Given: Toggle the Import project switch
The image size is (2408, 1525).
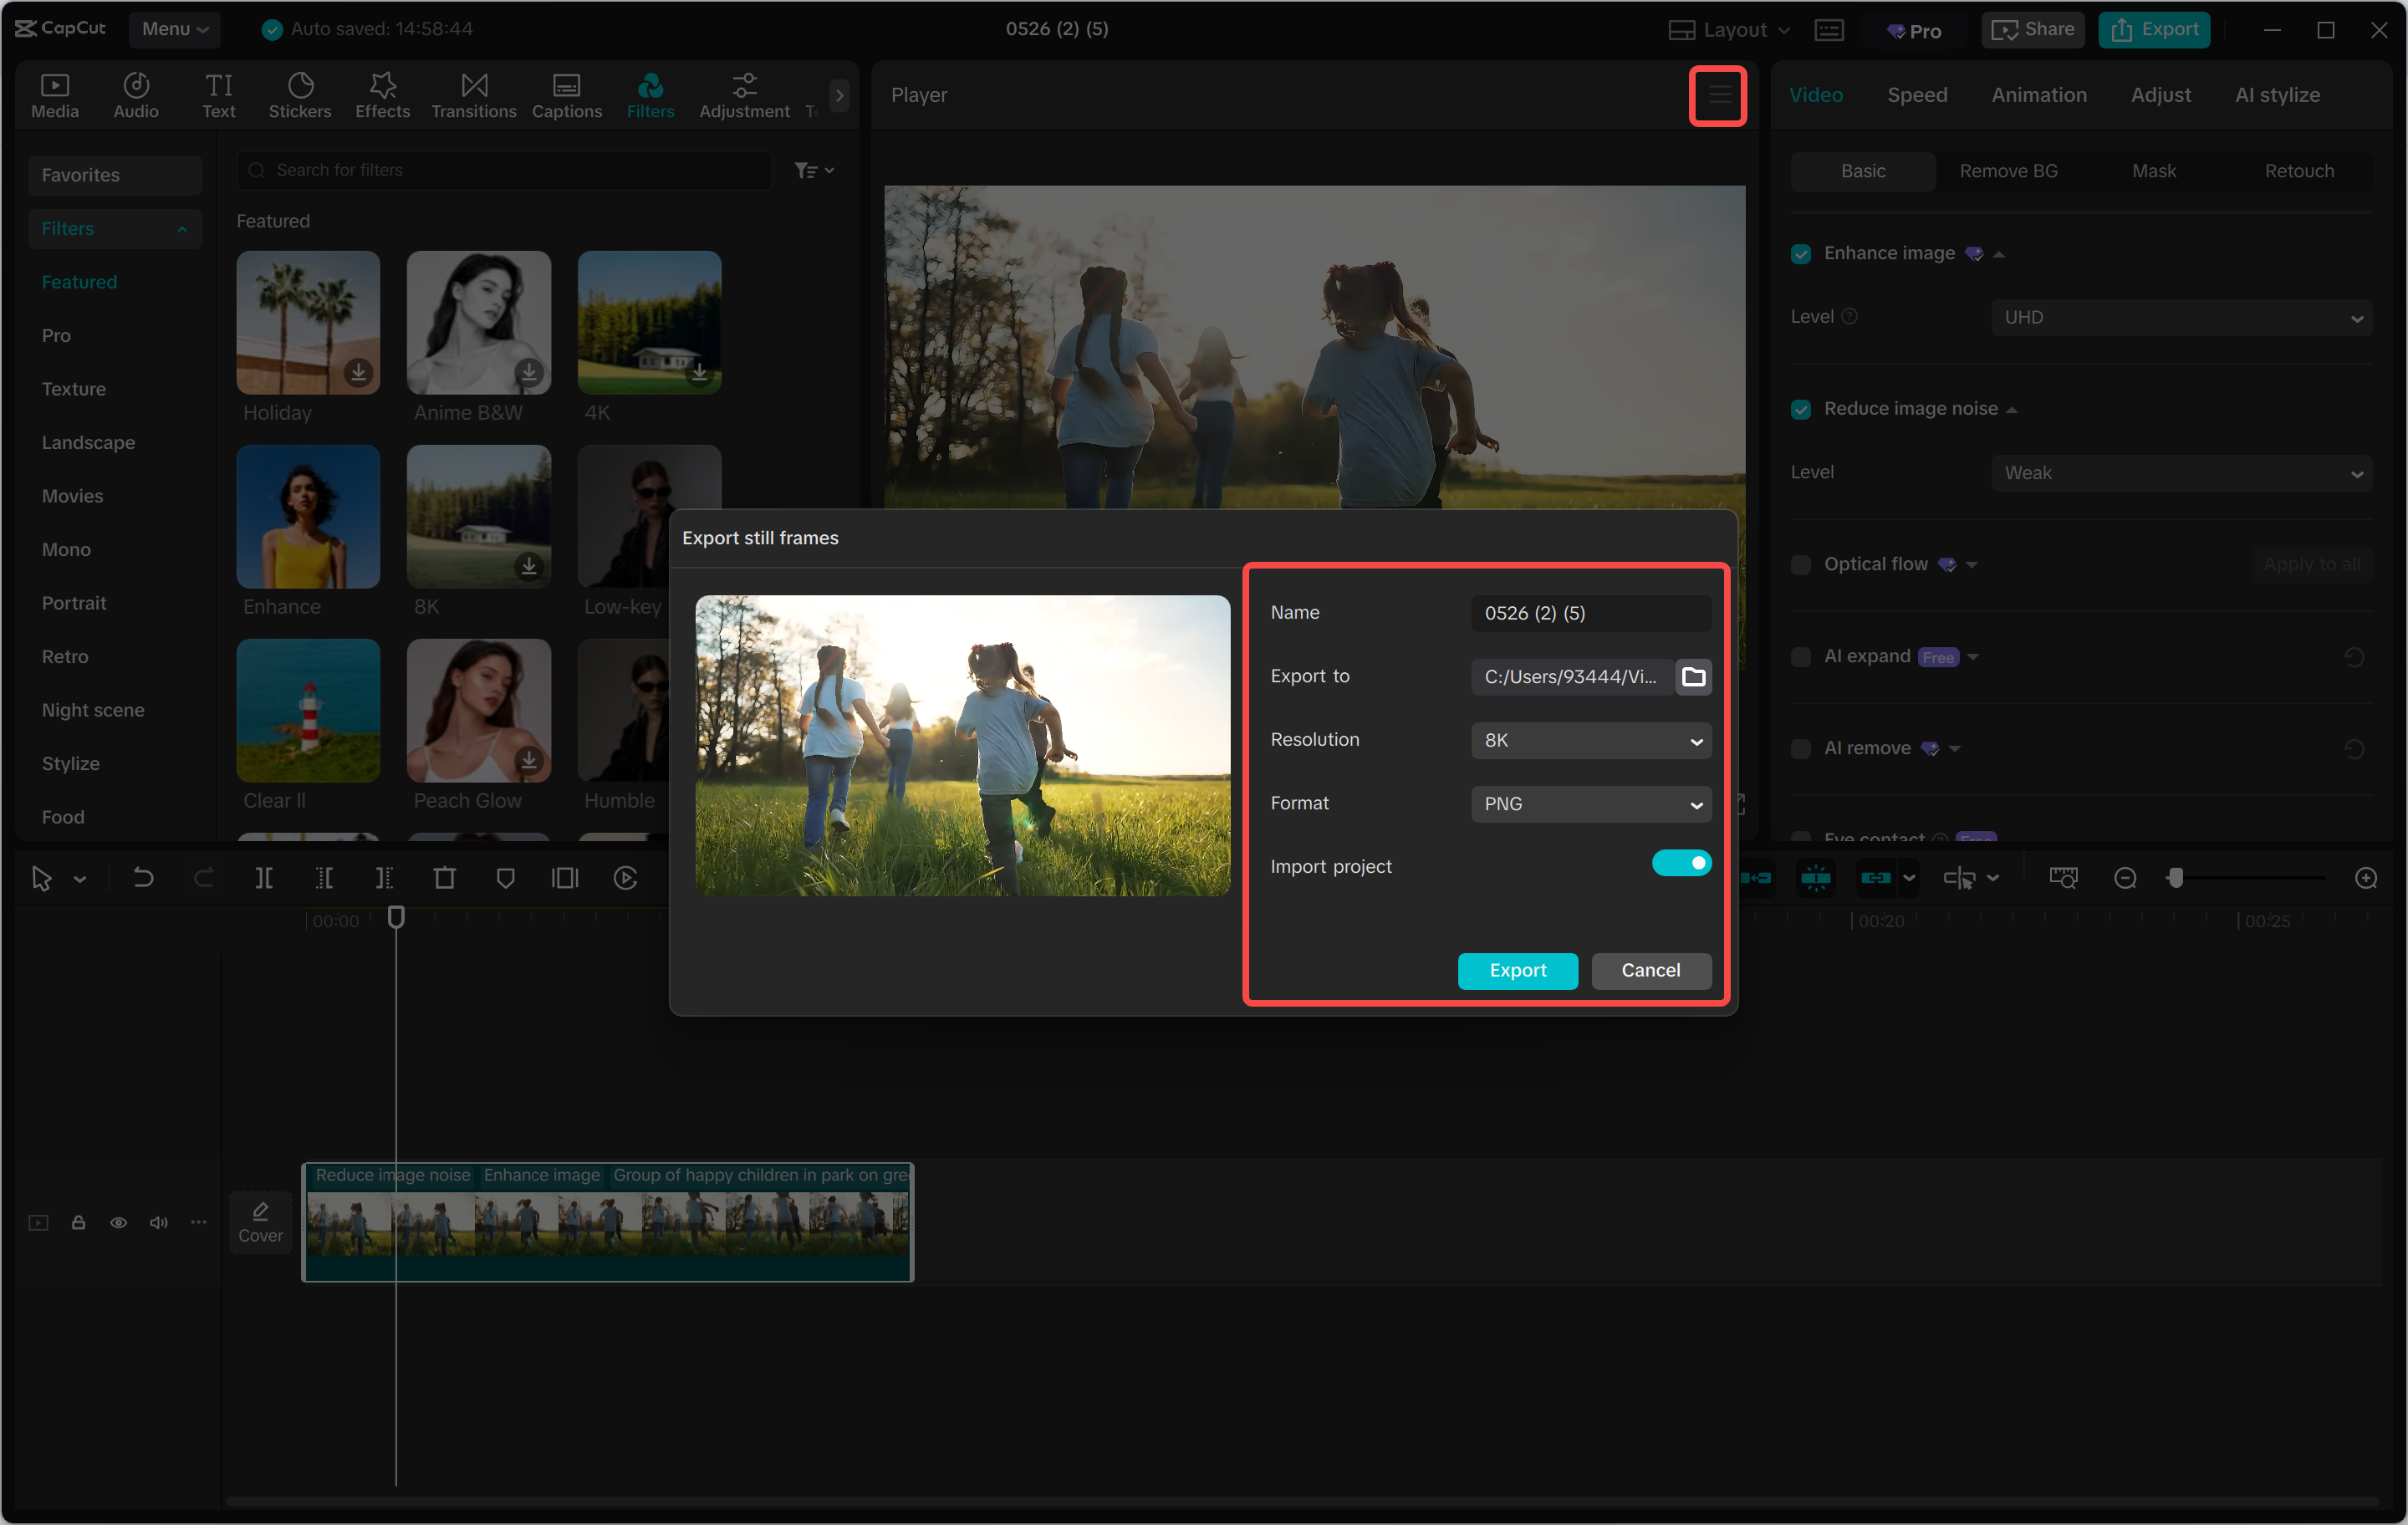Looking at the screenshot, I should 1681,862.
